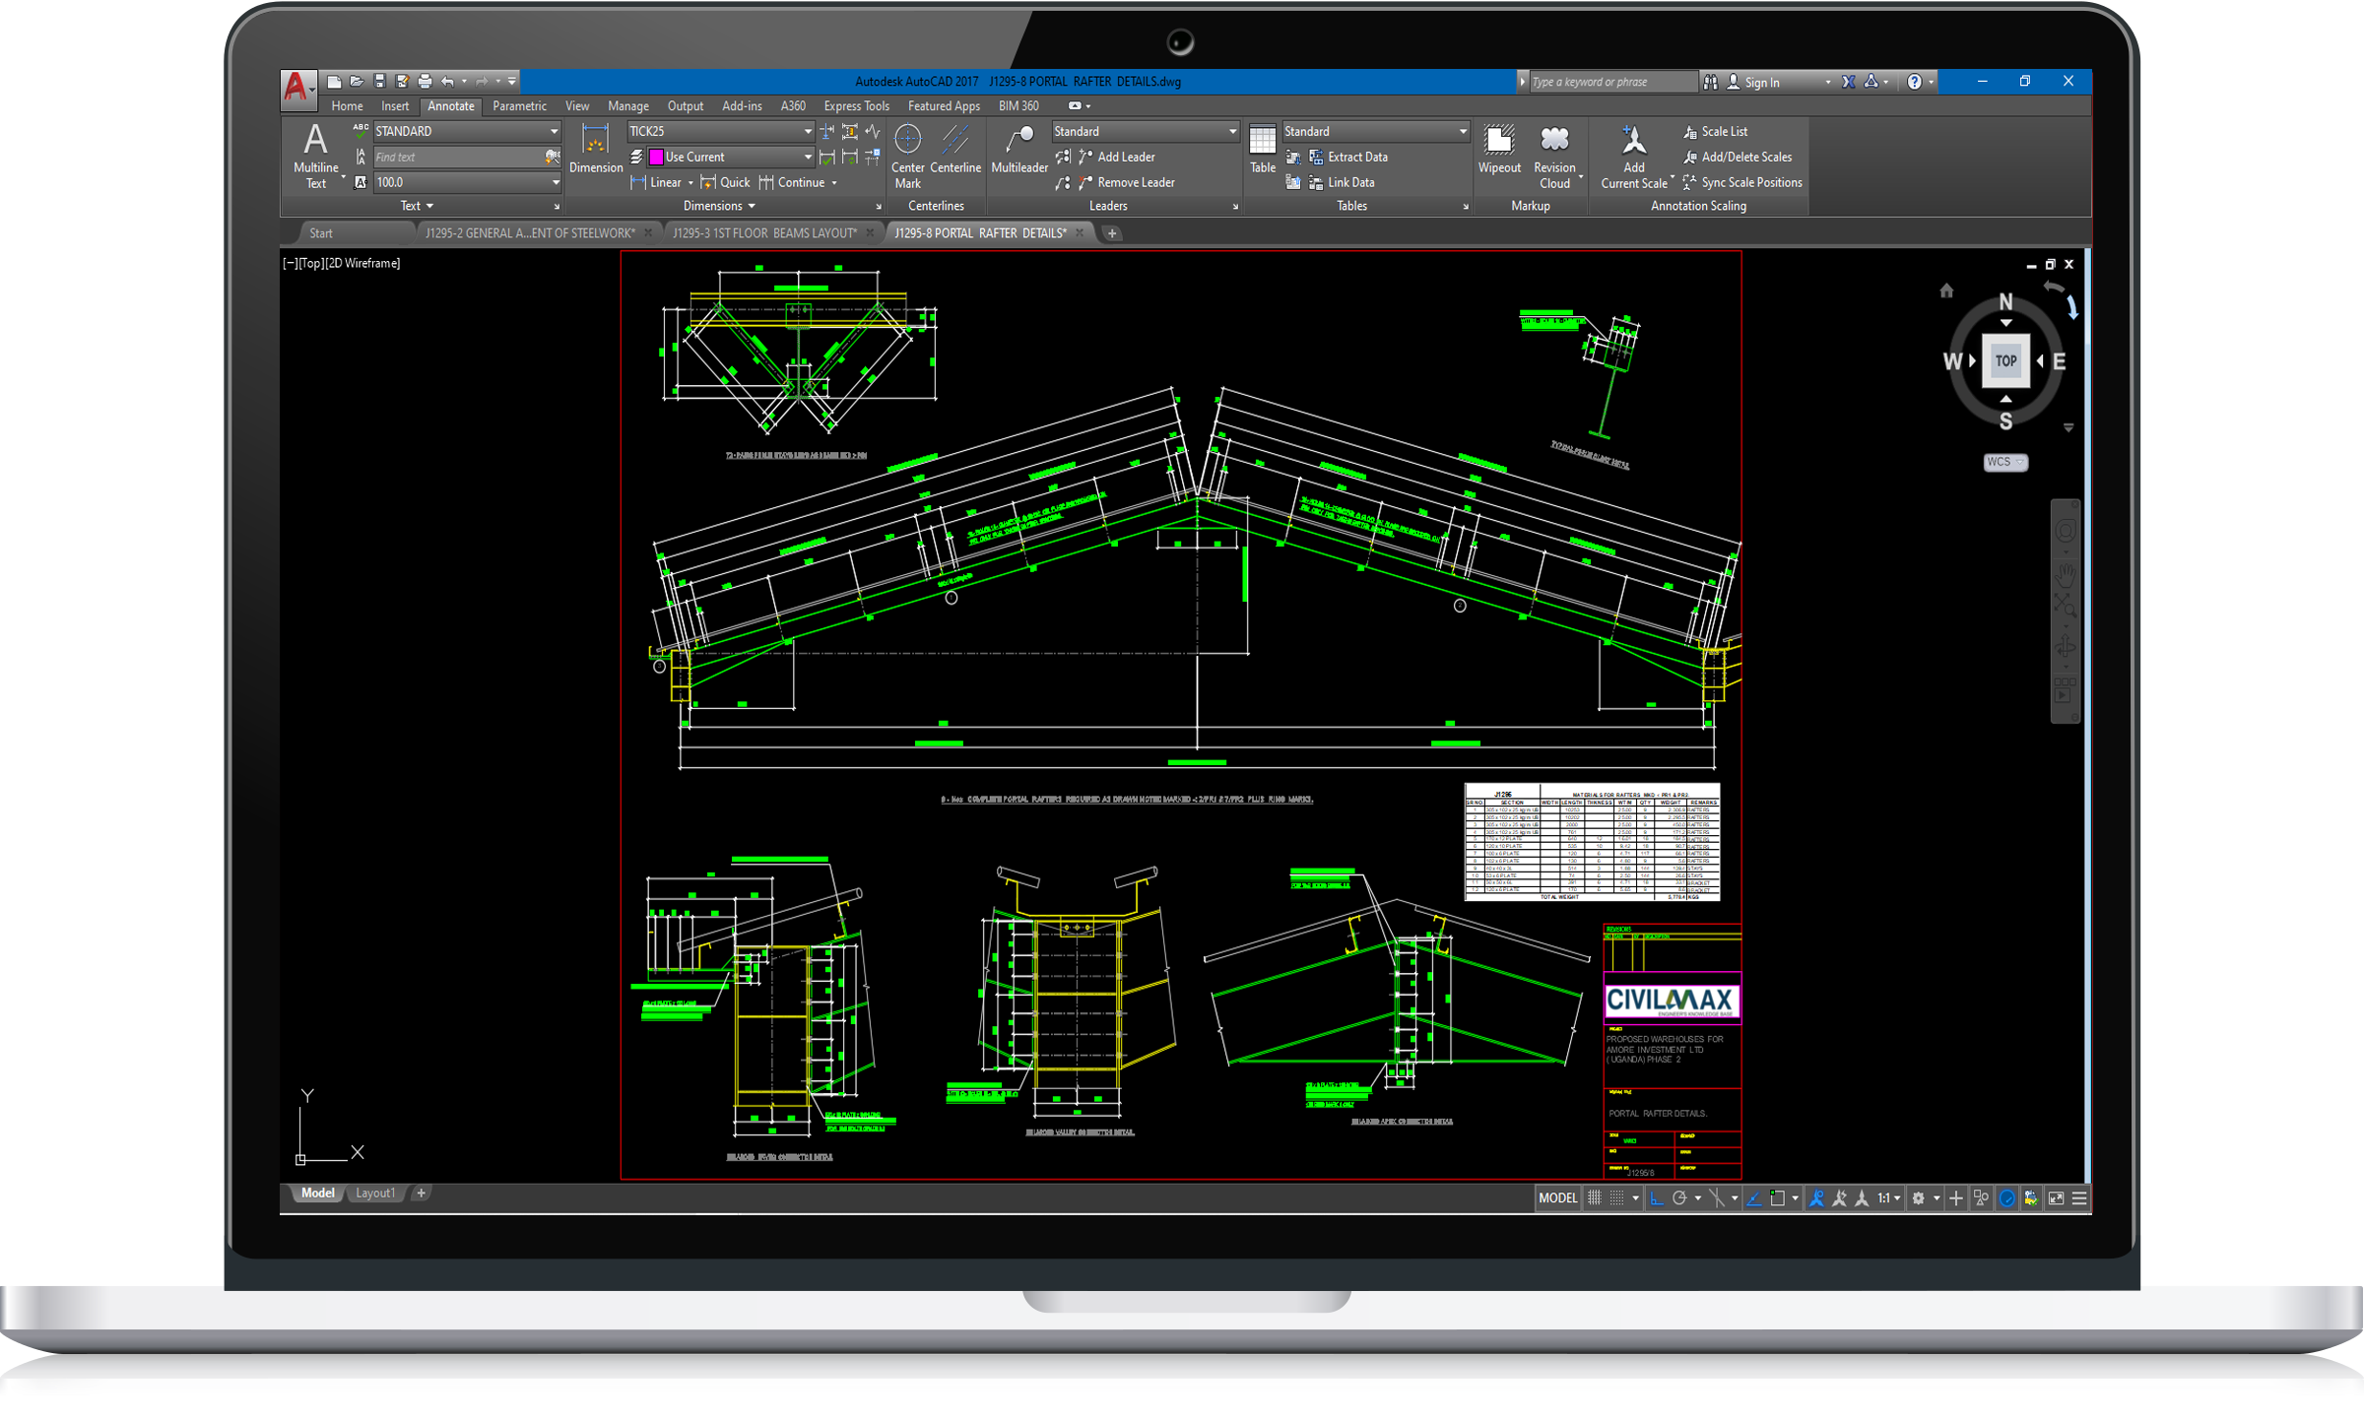Open the STANDARD text style dropdown
Screen dimensions: 2364x1422
coord(555,131)
